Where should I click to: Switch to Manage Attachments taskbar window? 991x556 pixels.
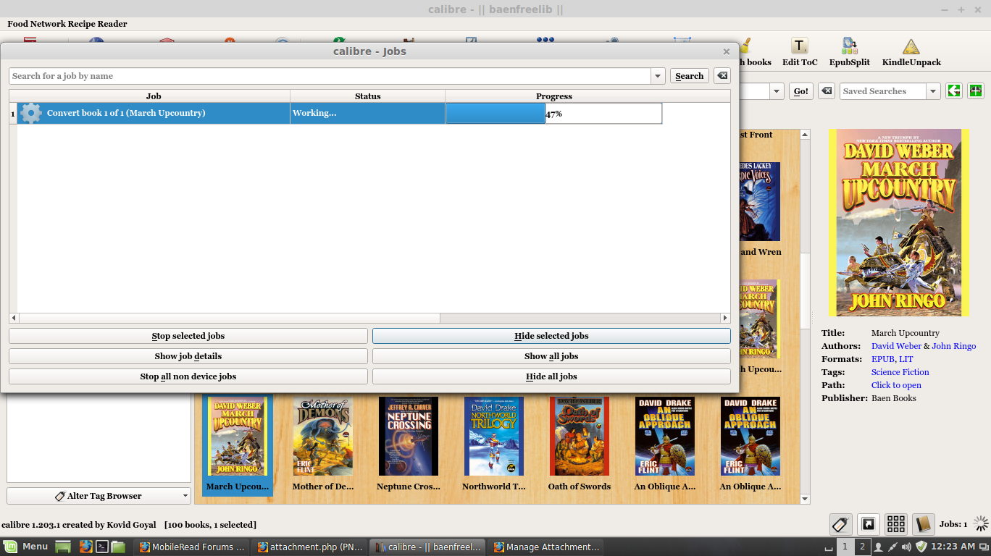click(545, 547)
